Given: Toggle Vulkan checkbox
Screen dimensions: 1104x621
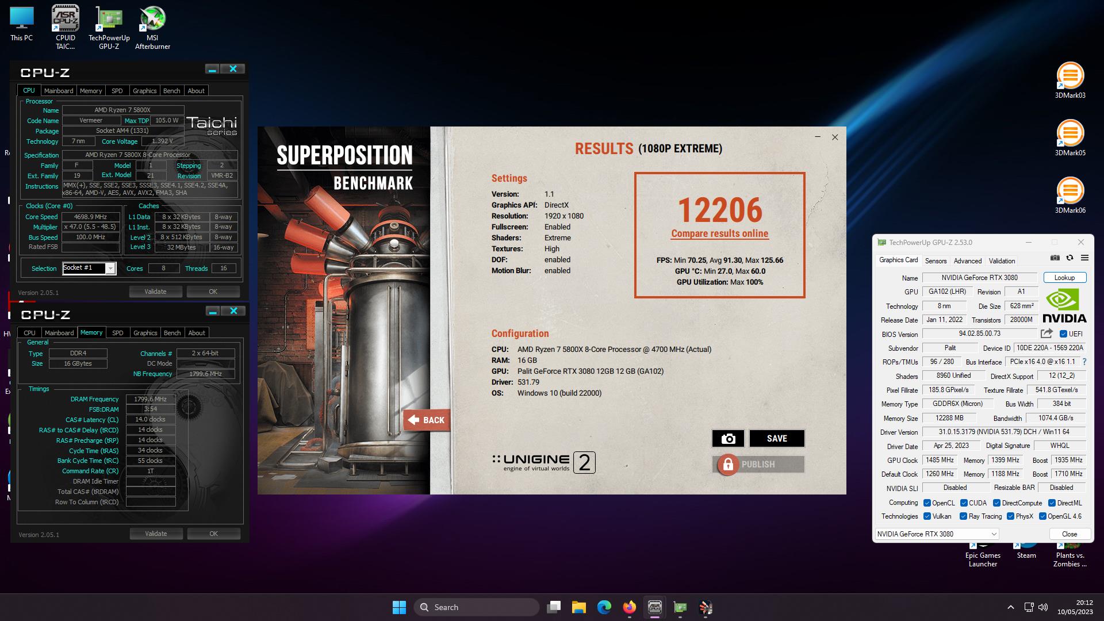Looking at the screenshot, I should tap(927, 516).
